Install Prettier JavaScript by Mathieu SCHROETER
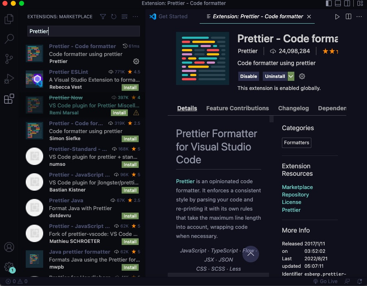This screenshot has width=367, height=286. [130, 242]
